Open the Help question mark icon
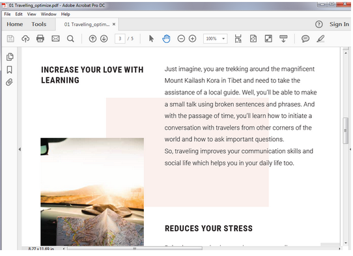 (x=318, y=24)
